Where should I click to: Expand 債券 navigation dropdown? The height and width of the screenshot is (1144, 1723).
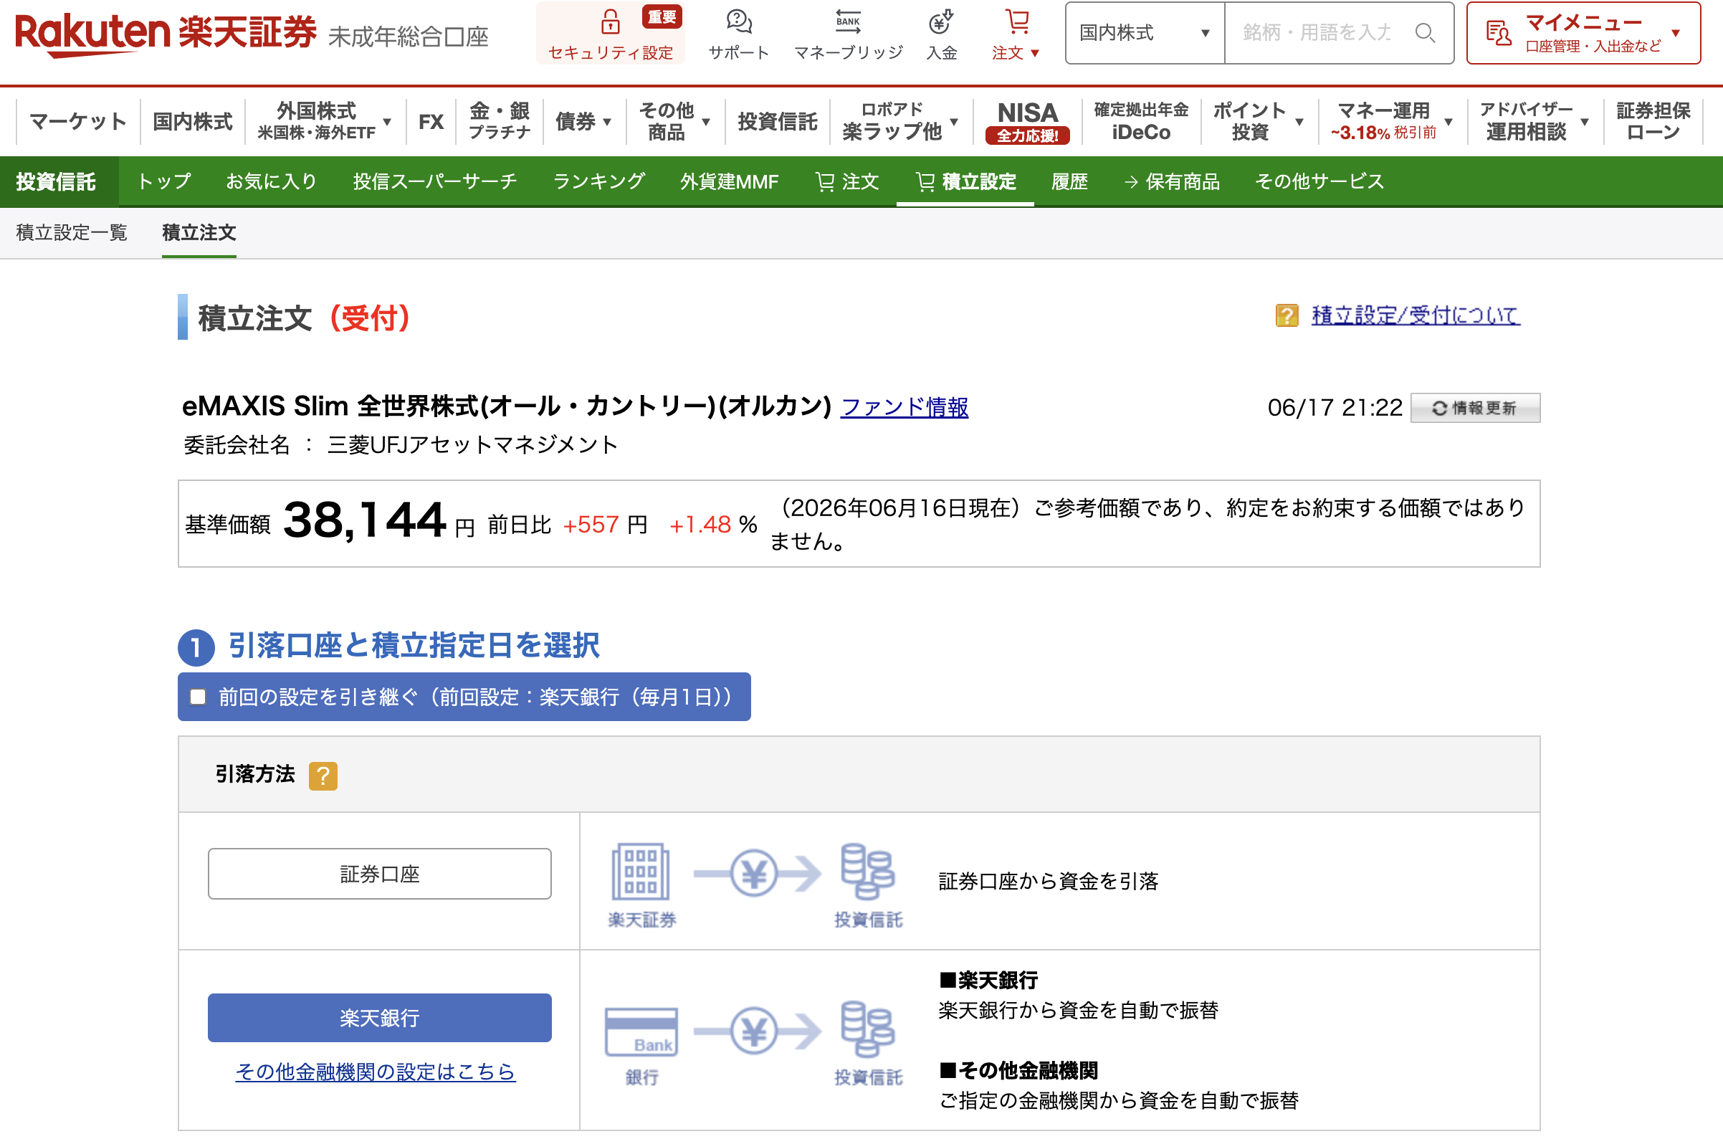tap(607, 122)
